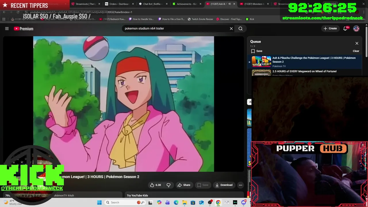The height and width of the screenshot is (207, 368).
Task: Click the Create button
Action: (330, 28)
